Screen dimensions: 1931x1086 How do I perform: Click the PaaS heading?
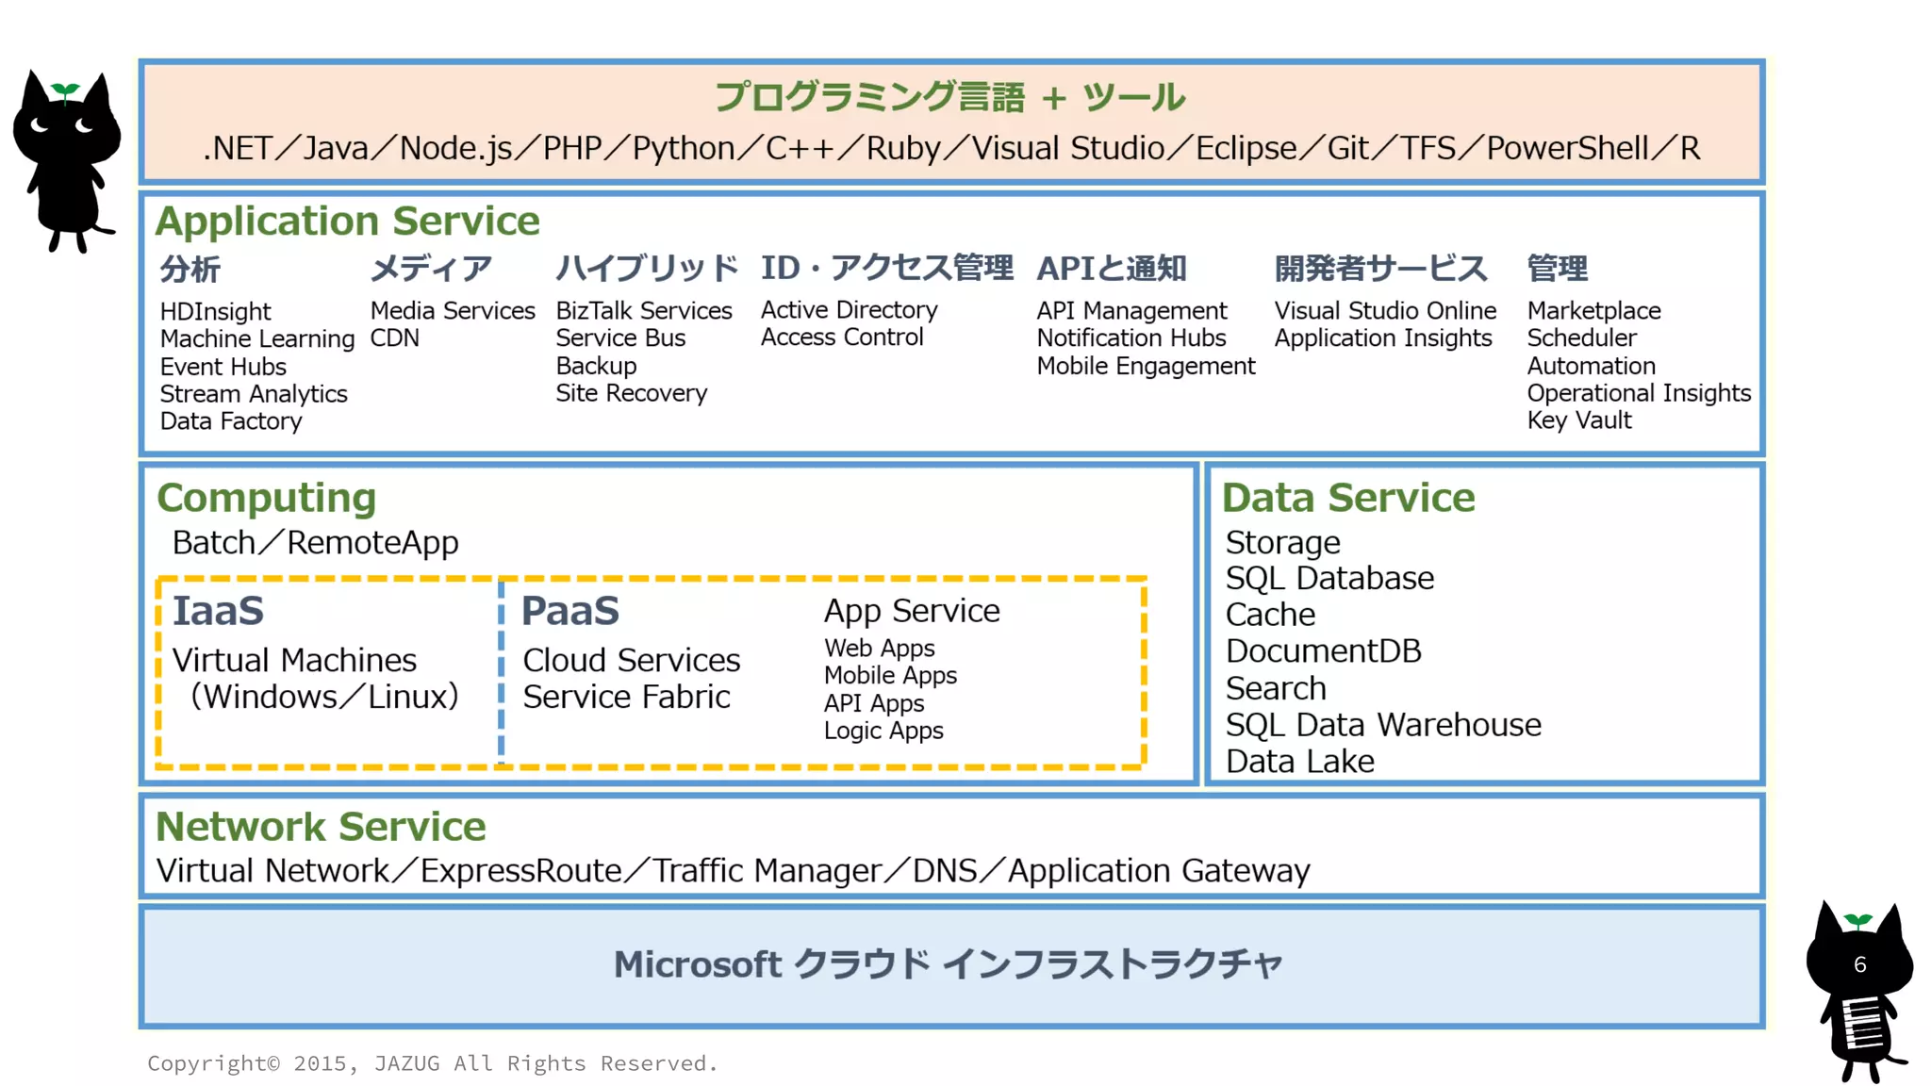569,611
